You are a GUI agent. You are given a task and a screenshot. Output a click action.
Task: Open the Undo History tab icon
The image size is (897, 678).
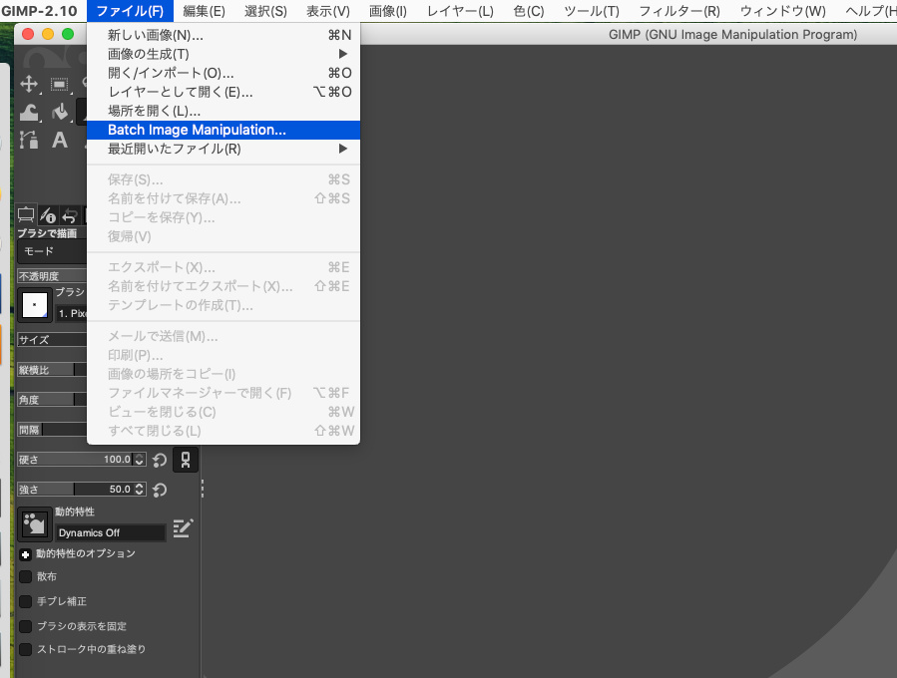click(69, 215)
